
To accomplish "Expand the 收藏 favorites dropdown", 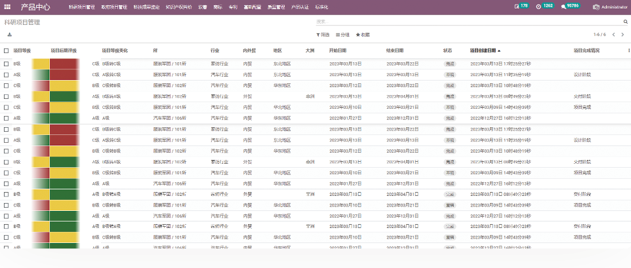I will click(363, 34).
